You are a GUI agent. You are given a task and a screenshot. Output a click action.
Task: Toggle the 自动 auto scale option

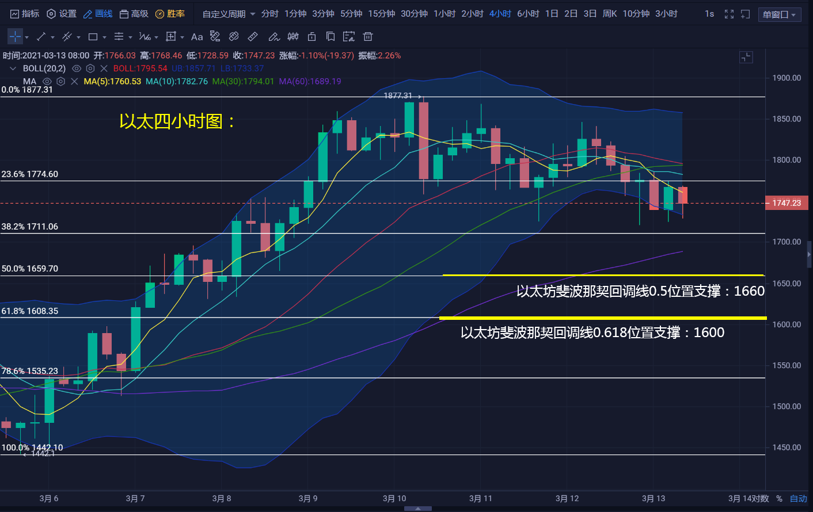[798, 498]
